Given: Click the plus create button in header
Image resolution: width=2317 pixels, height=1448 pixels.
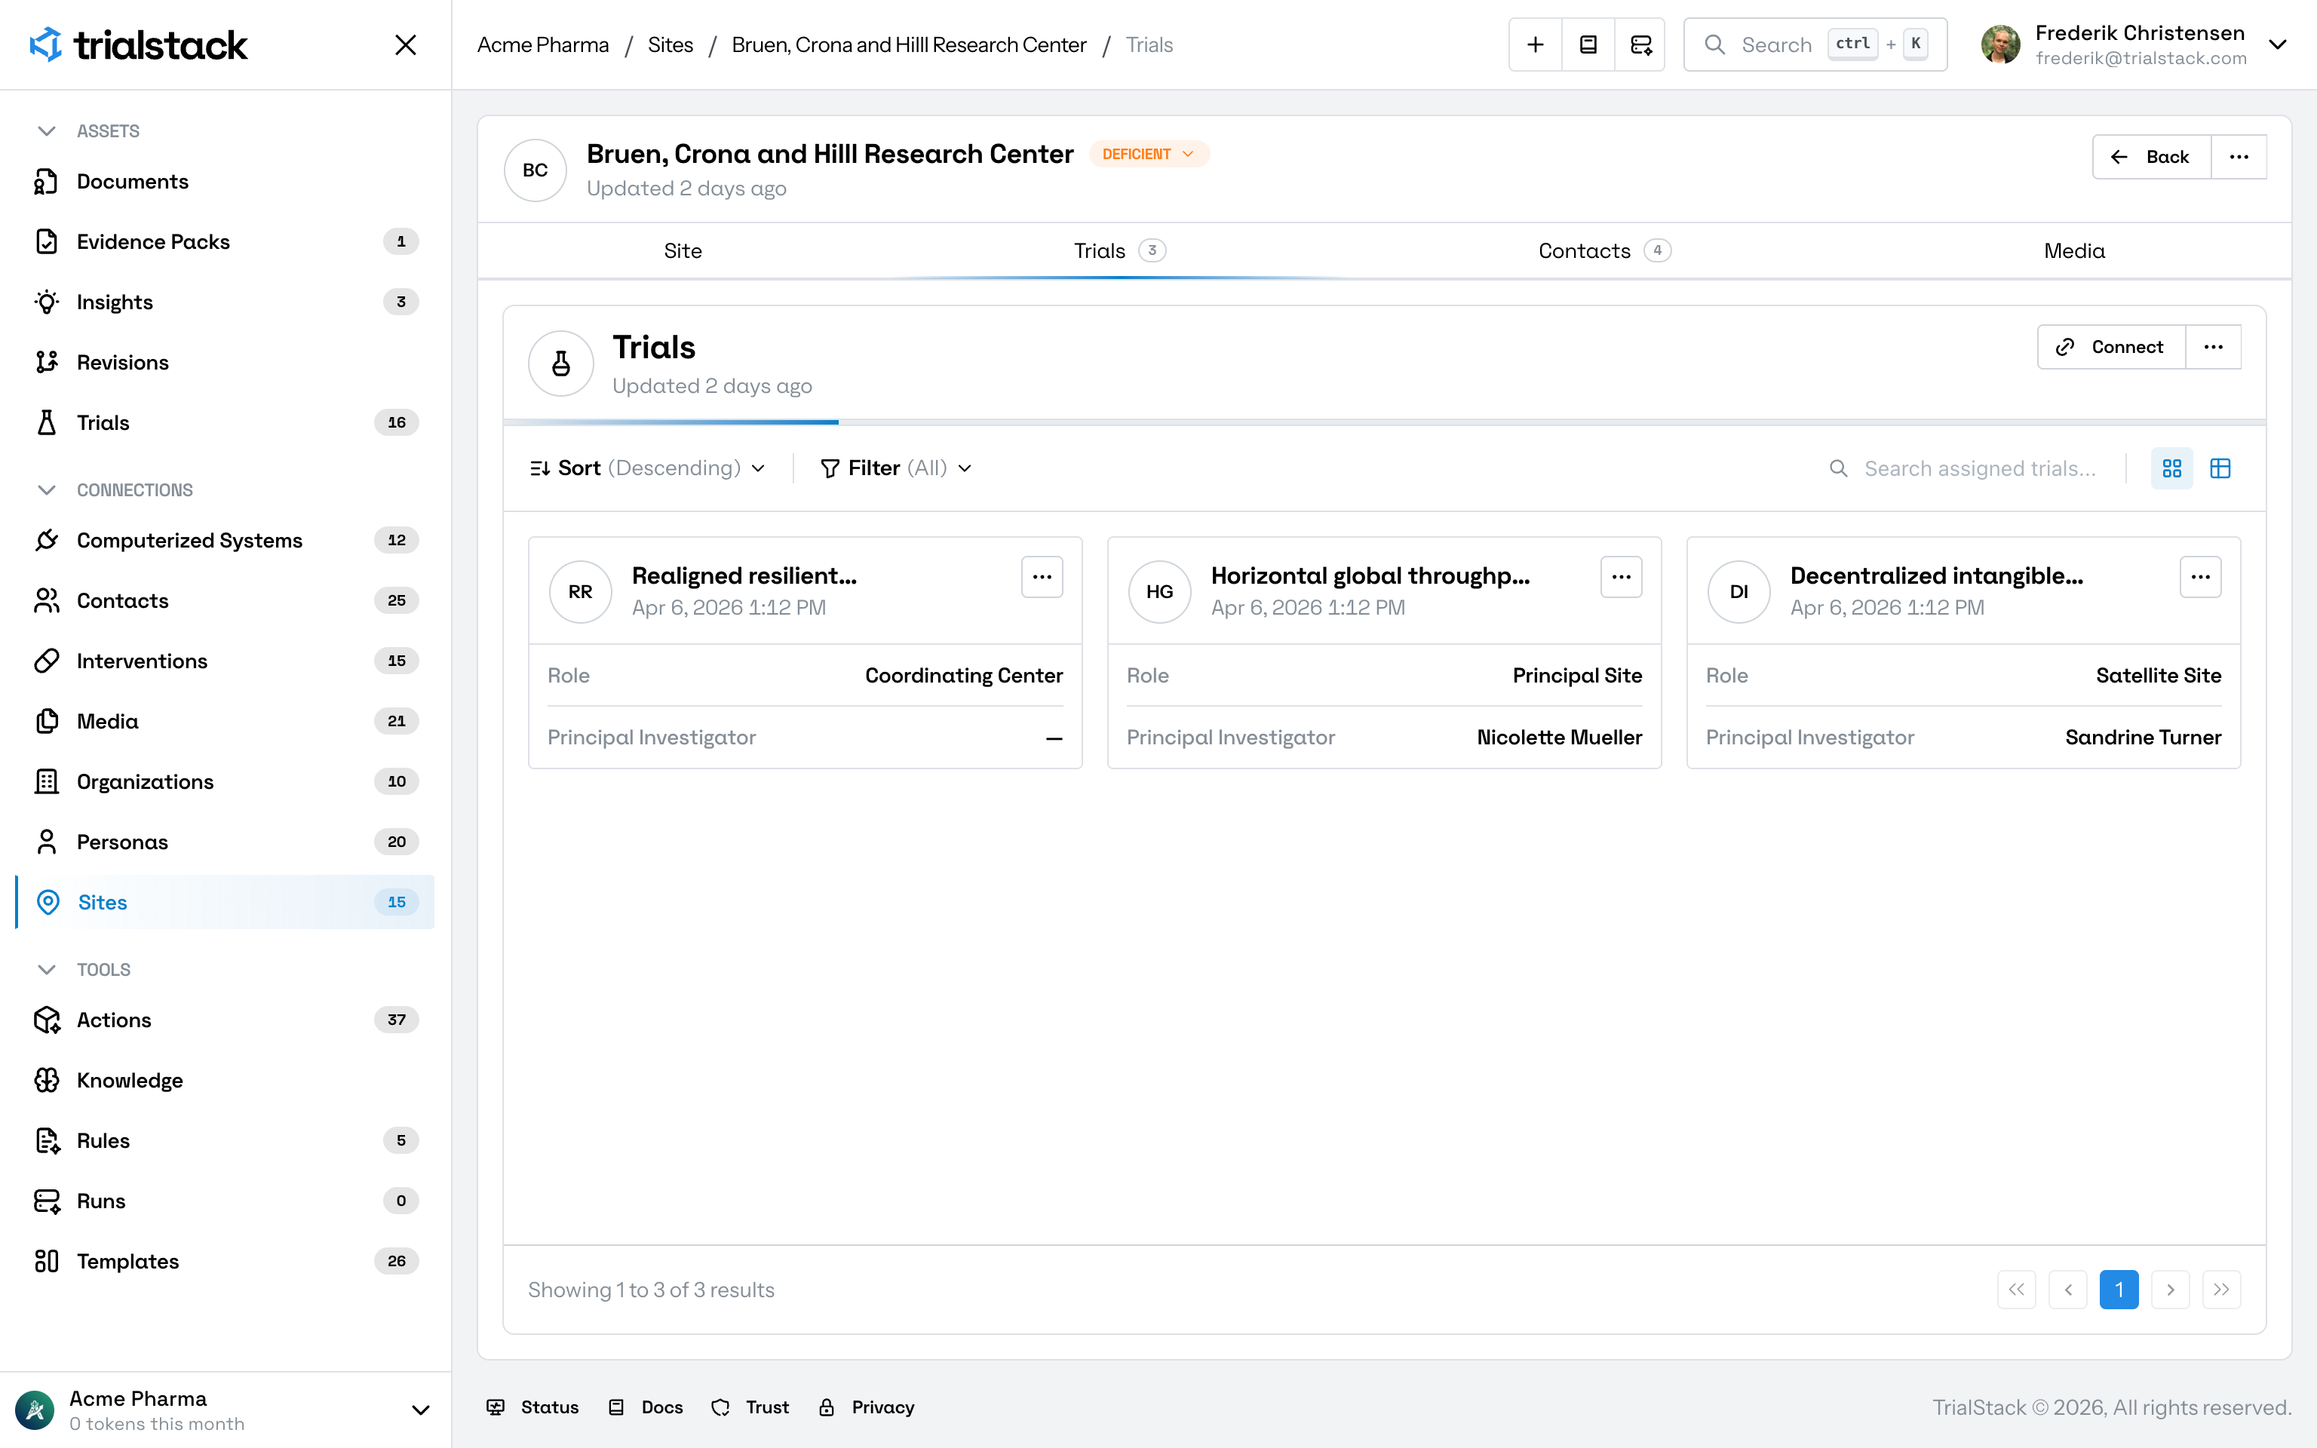Looking at the screenshot, I should tap(1536, 45).
